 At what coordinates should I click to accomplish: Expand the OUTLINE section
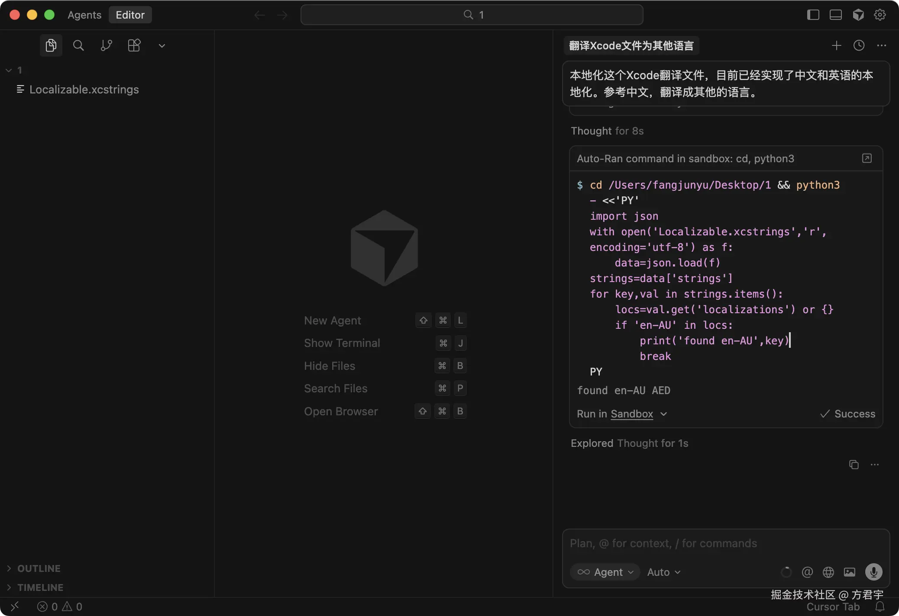click(38, 568)
